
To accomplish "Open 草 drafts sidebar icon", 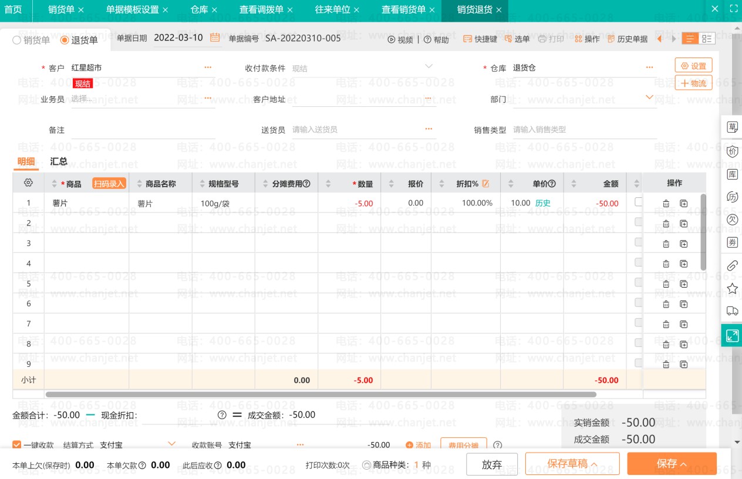I will (732, 127).
